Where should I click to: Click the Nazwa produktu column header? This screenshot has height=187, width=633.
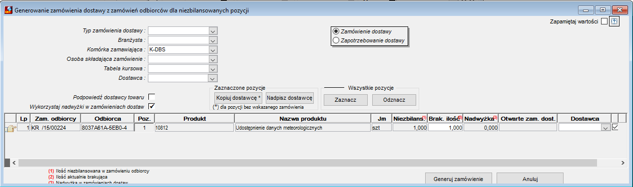point(303,119)
